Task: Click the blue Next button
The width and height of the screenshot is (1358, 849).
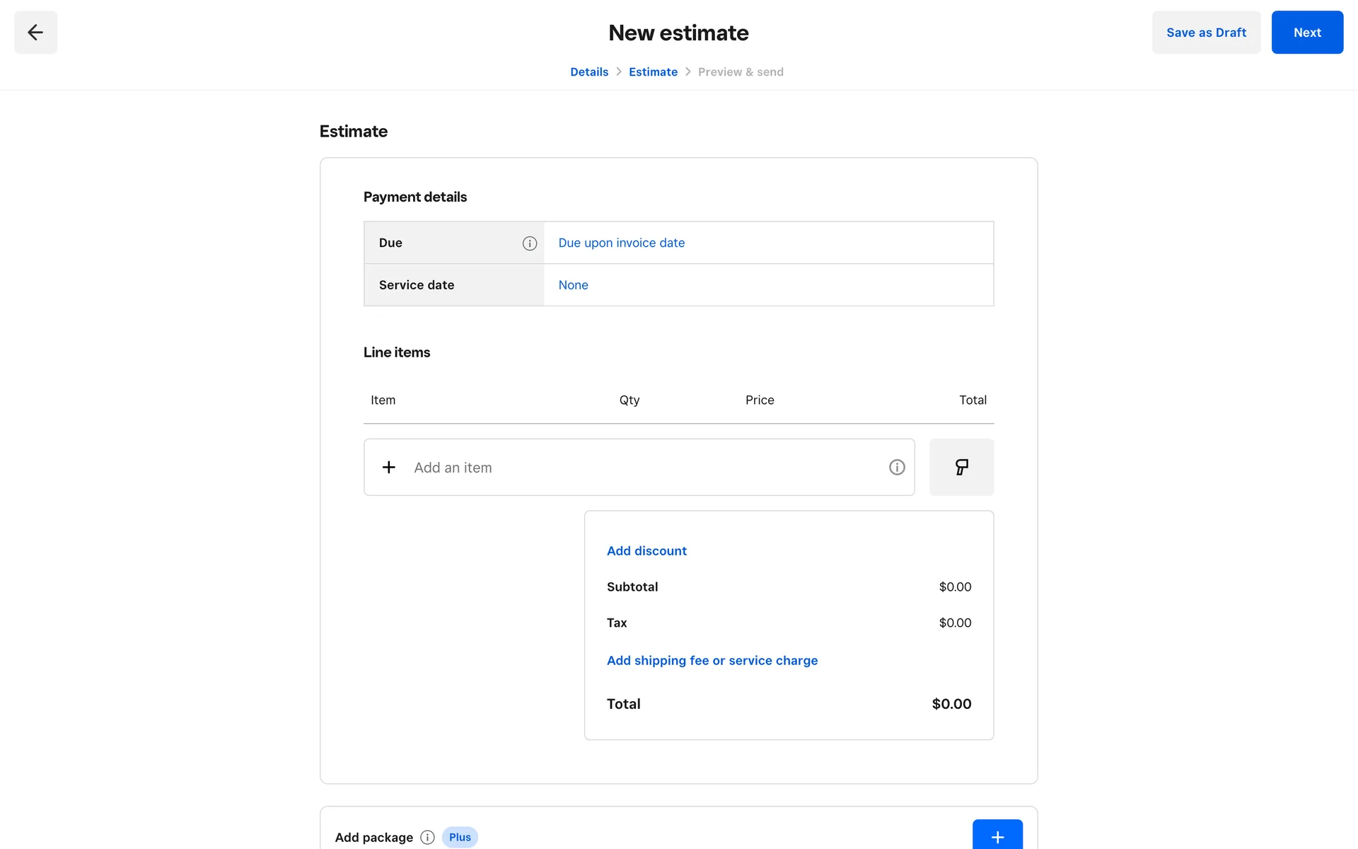Action: coord(1307,33)
